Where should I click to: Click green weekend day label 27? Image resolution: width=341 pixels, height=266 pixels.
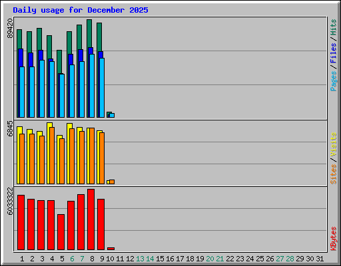tap(280, 259)
